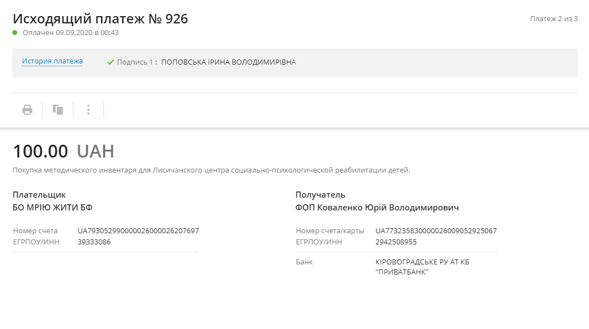Click the recipient account number UA7732358...

coord(436,230)
